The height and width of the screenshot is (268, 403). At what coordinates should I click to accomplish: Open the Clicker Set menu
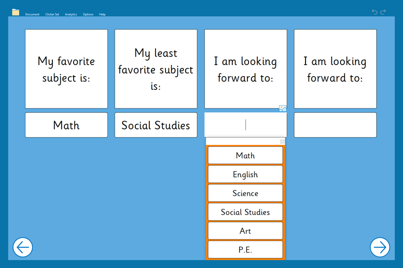tap(52, 14)
